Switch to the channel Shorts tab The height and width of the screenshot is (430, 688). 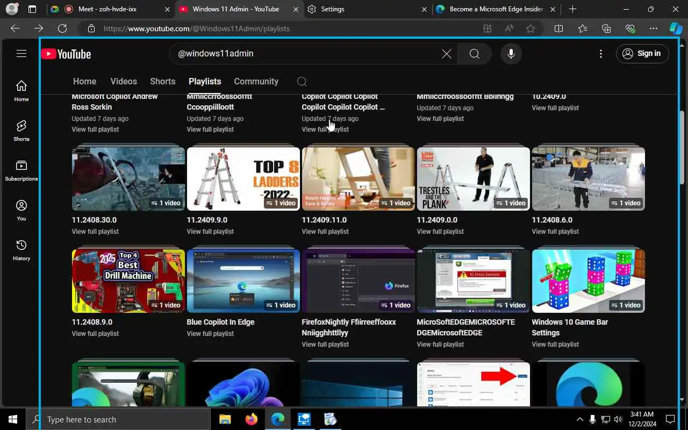coord(163,81)
